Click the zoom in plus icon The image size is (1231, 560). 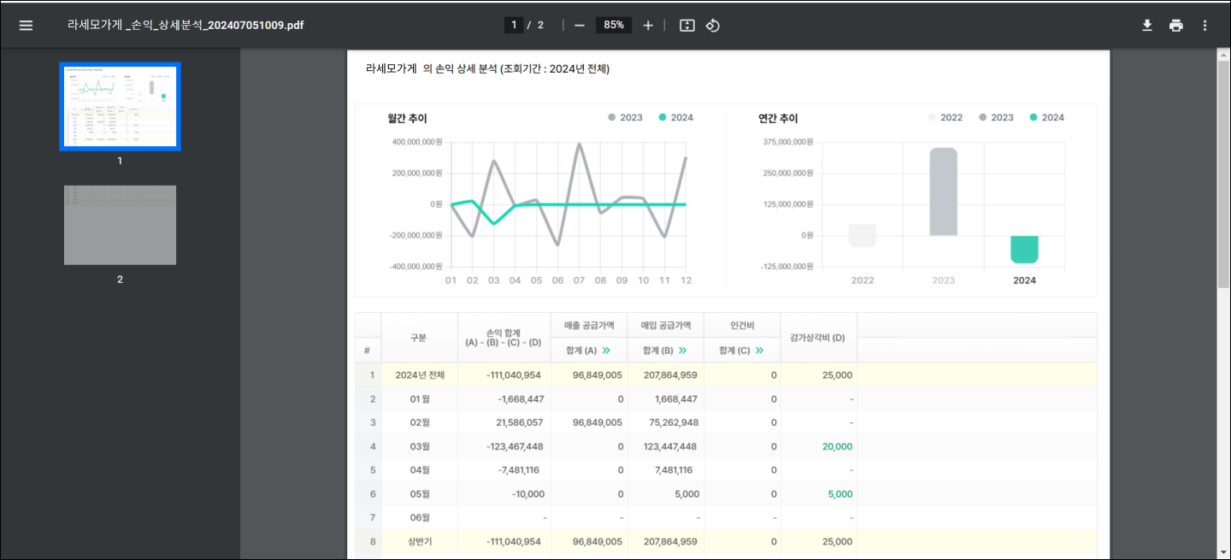[x=648, y=26]
